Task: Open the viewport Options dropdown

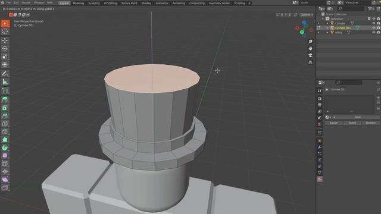Action: point(306,15)
